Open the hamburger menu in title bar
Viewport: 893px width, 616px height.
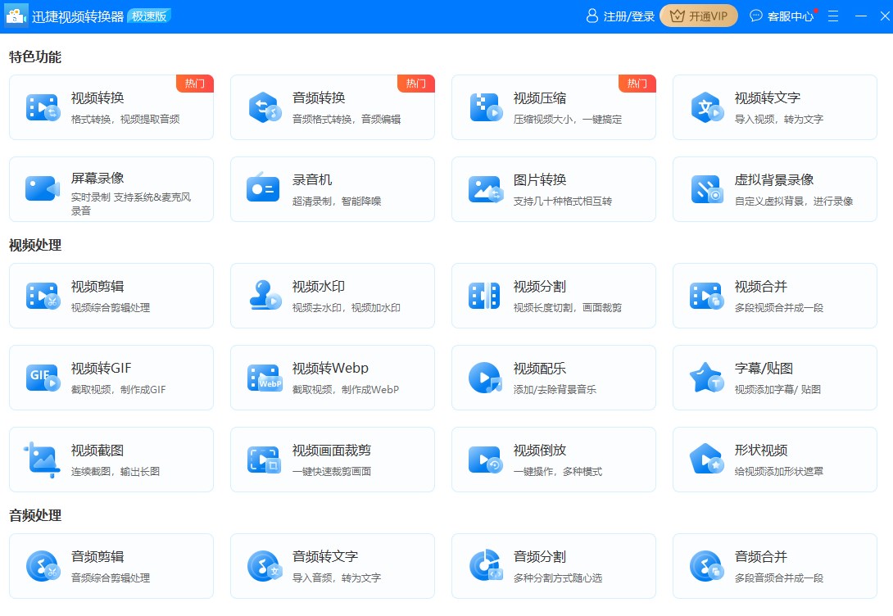coord(833,16)
